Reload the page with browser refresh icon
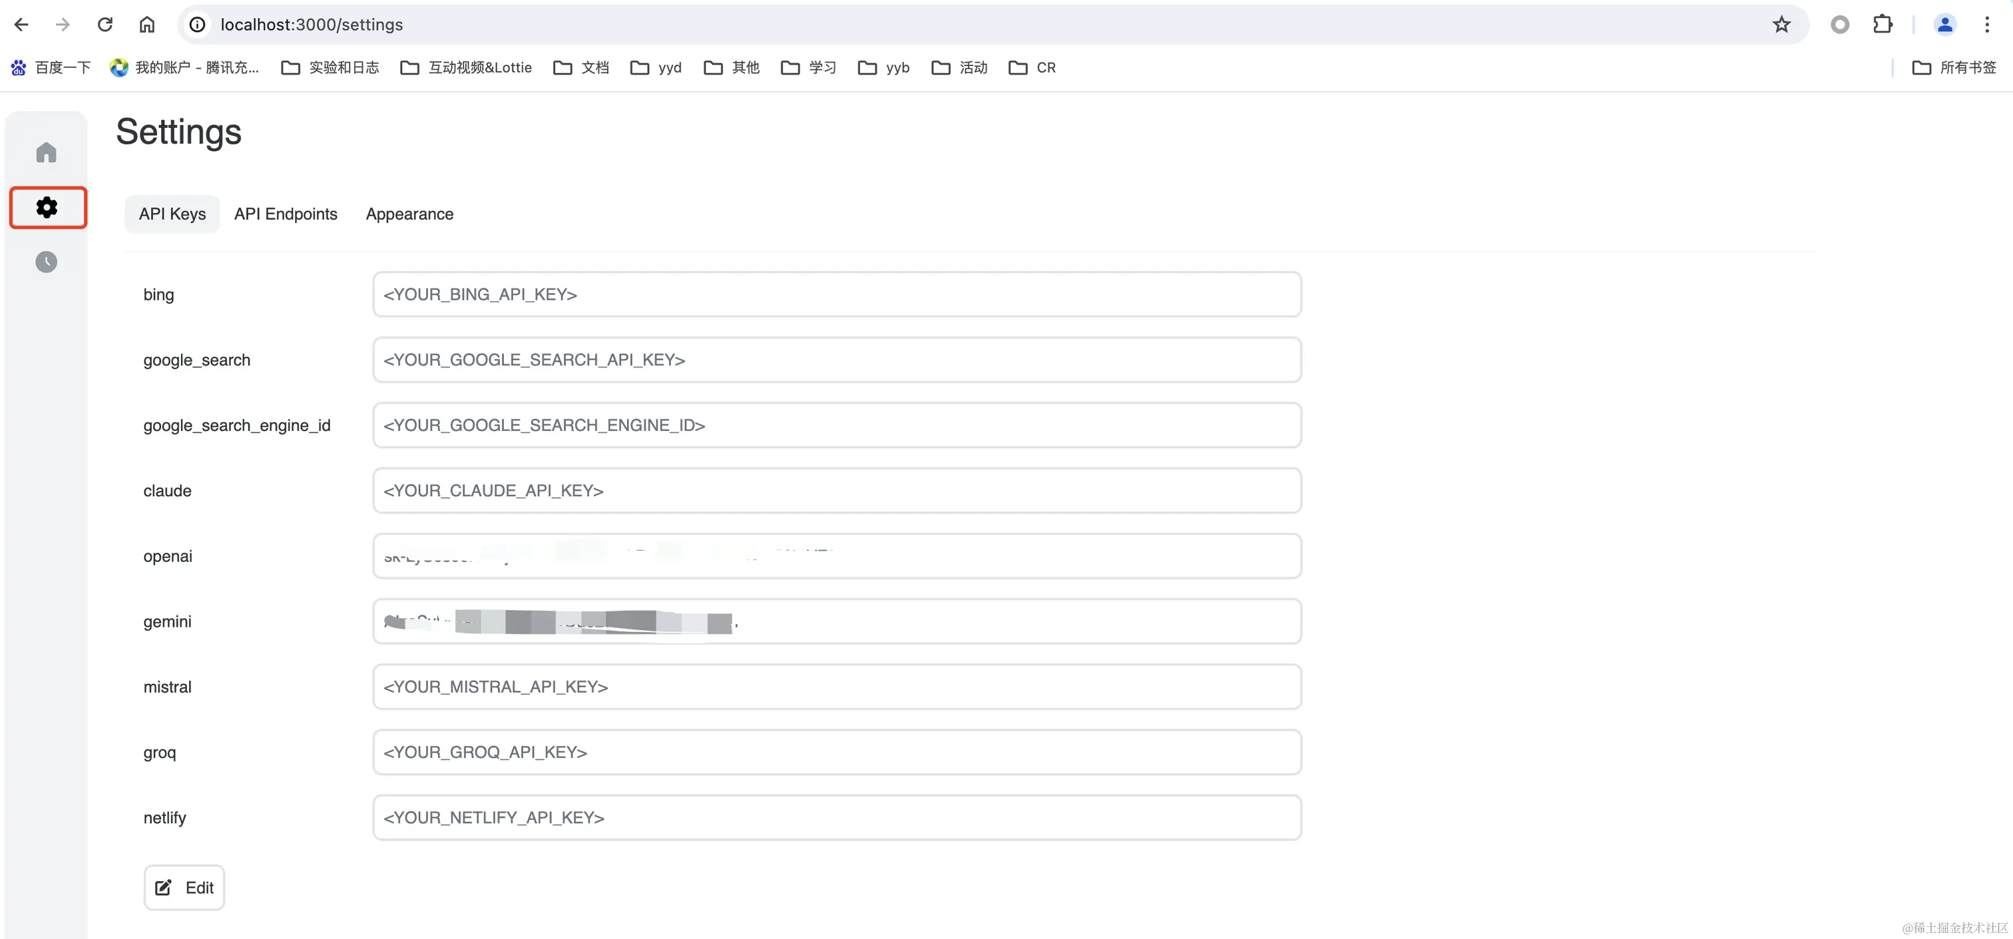Screen dimensions: 2013x939 [x=105, y=24]
